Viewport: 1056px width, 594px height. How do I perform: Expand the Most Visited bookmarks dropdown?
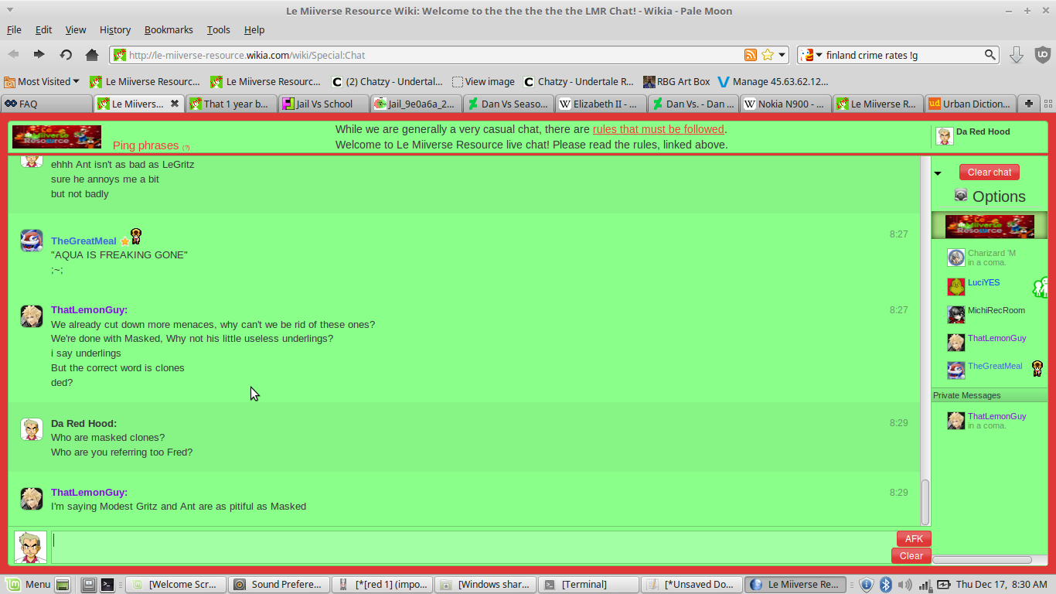point(42,81)
